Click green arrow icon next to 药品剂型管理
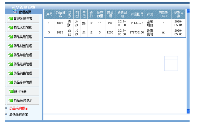The width and height of the screenshot is (199, 124). (11, 46)
